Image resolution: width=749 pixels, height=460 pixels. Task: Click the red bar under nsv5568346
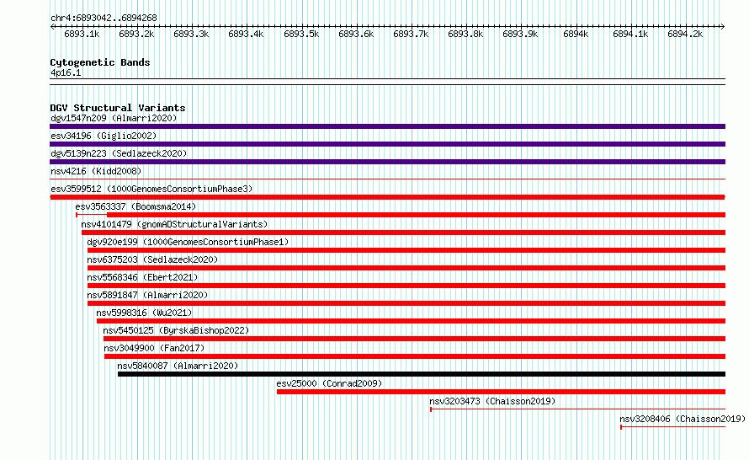click(406, 286)
